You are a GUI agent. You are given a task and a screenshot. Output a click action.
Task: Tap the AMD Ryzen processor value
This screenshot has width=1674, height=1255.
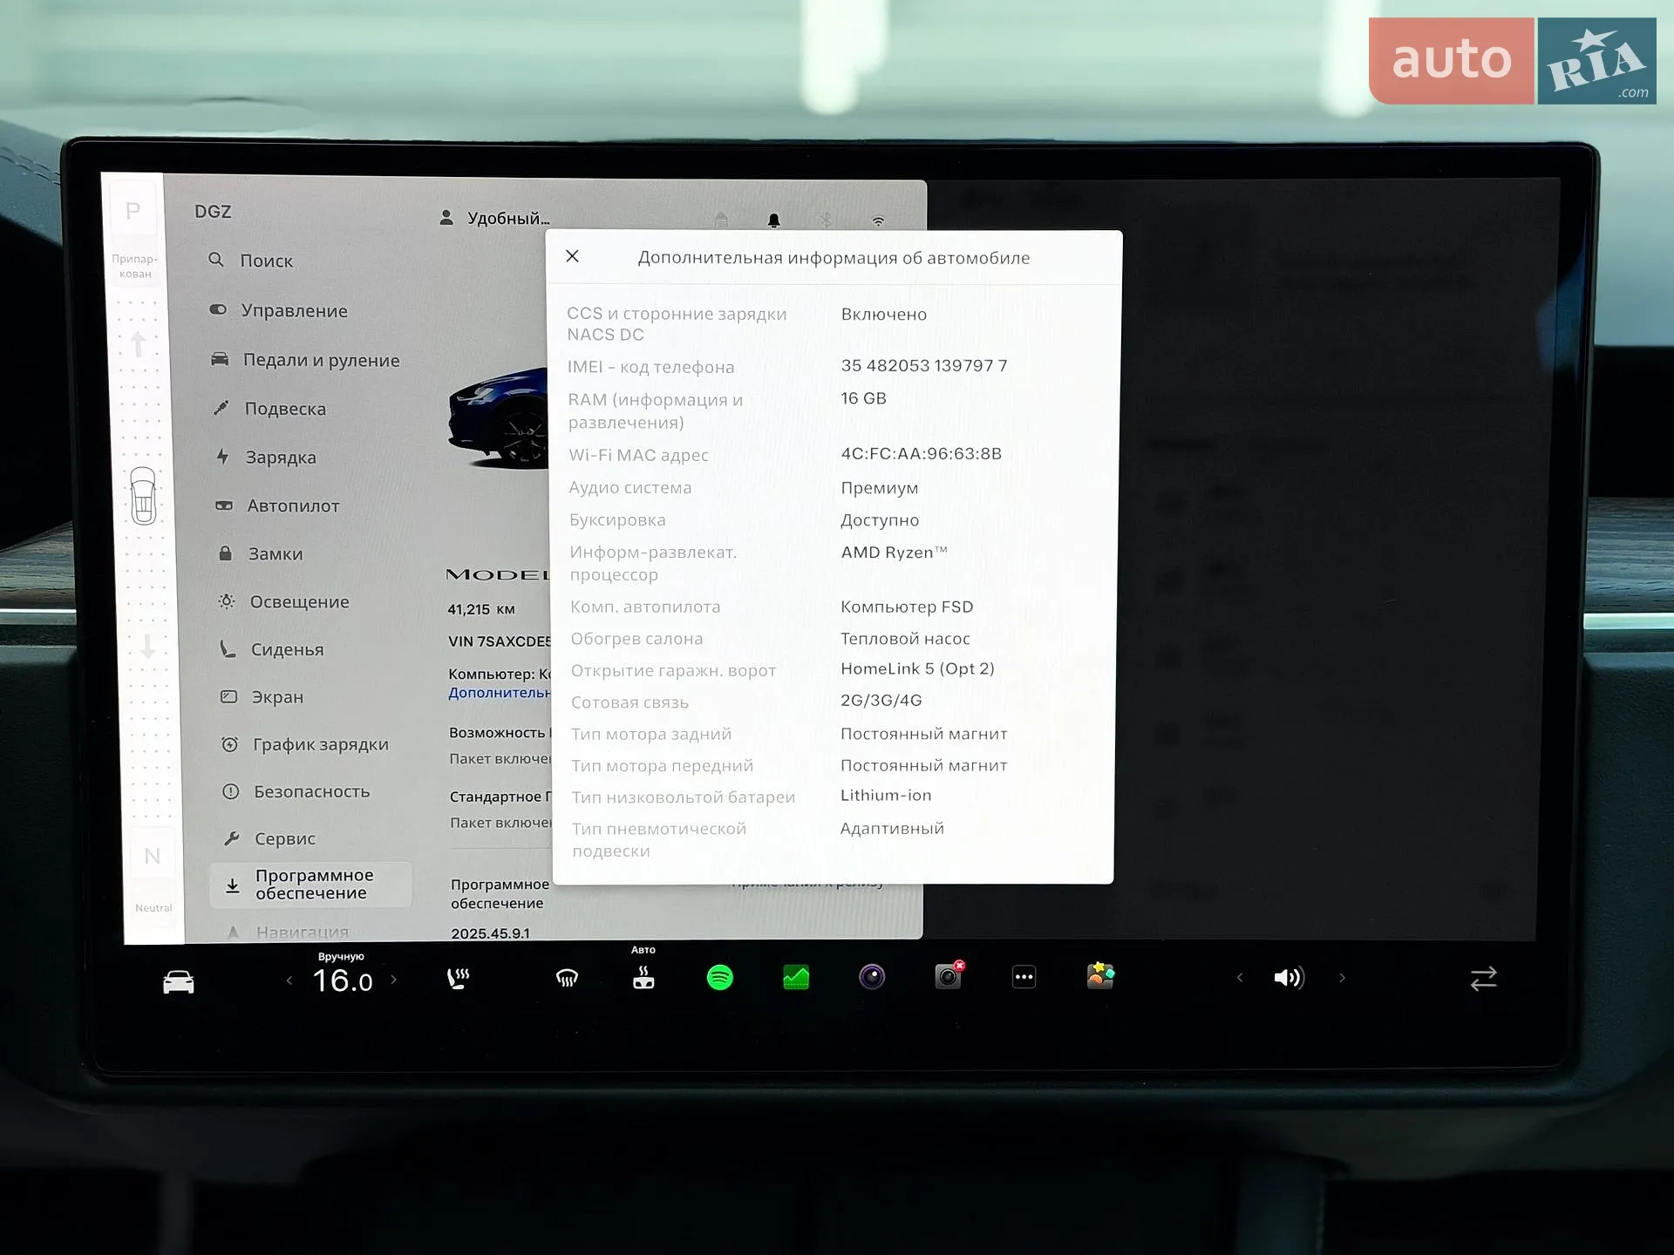(894, 552)
